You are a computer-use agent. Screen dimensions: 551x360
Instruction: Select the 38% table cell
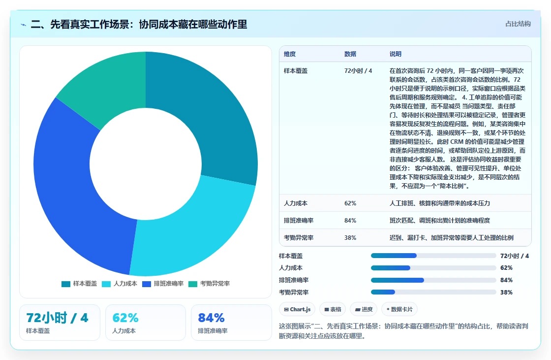[350, 238]
